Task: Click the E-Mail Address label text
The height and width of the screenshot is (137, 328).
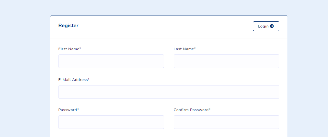Action: [x=74, y=80]
